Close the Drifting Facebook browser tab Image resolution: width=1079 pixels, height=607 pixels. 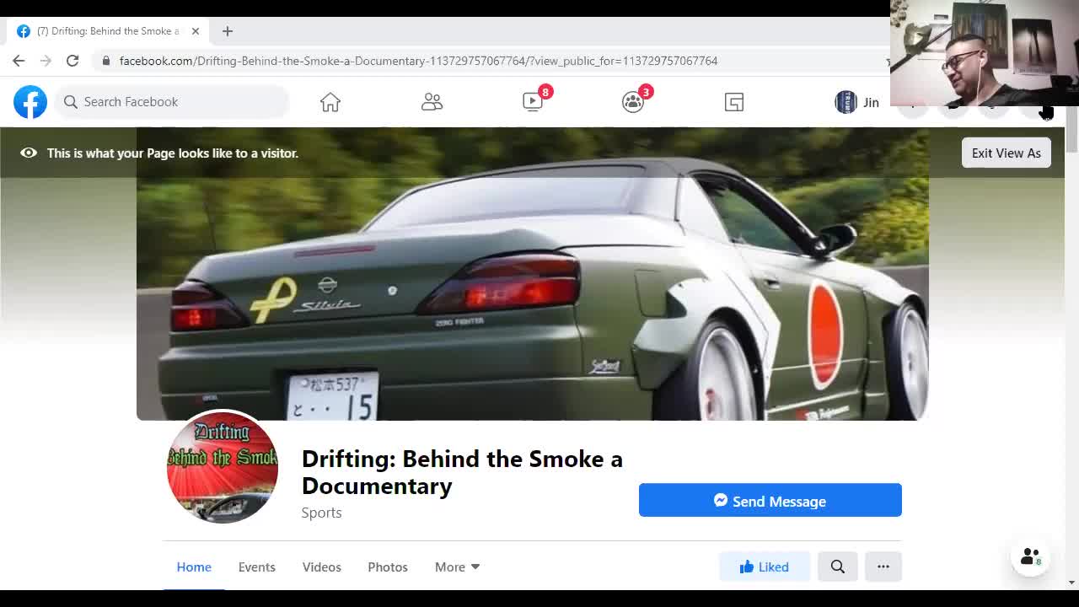(196, 31)
